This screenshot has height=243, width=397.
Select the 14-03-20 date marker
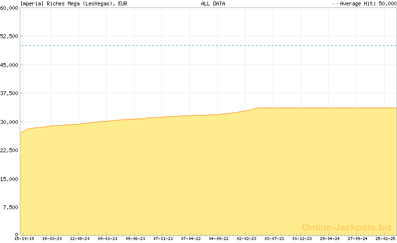(x=52, y=239)
